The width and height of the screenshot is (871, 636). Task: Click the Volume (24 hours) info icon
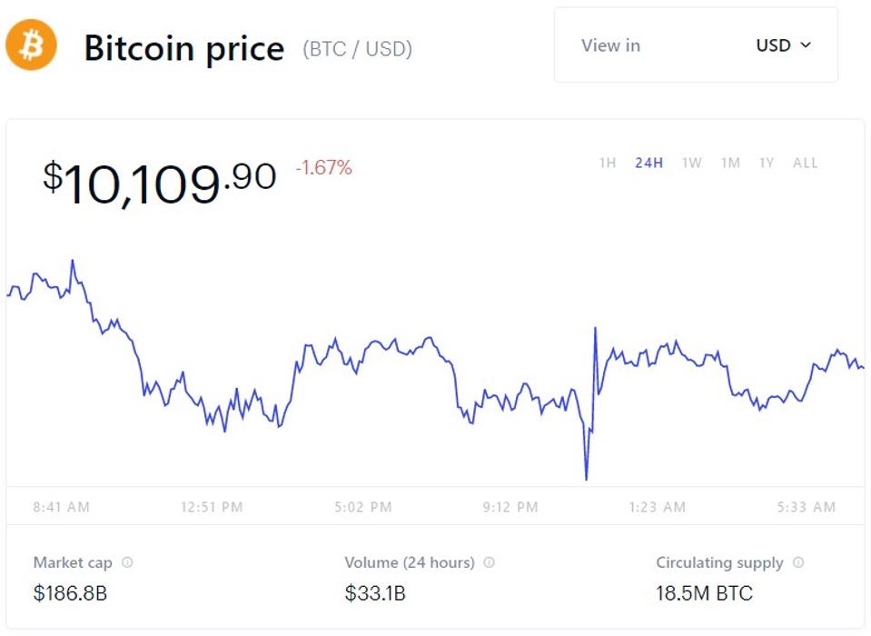[x=488, y=562]
